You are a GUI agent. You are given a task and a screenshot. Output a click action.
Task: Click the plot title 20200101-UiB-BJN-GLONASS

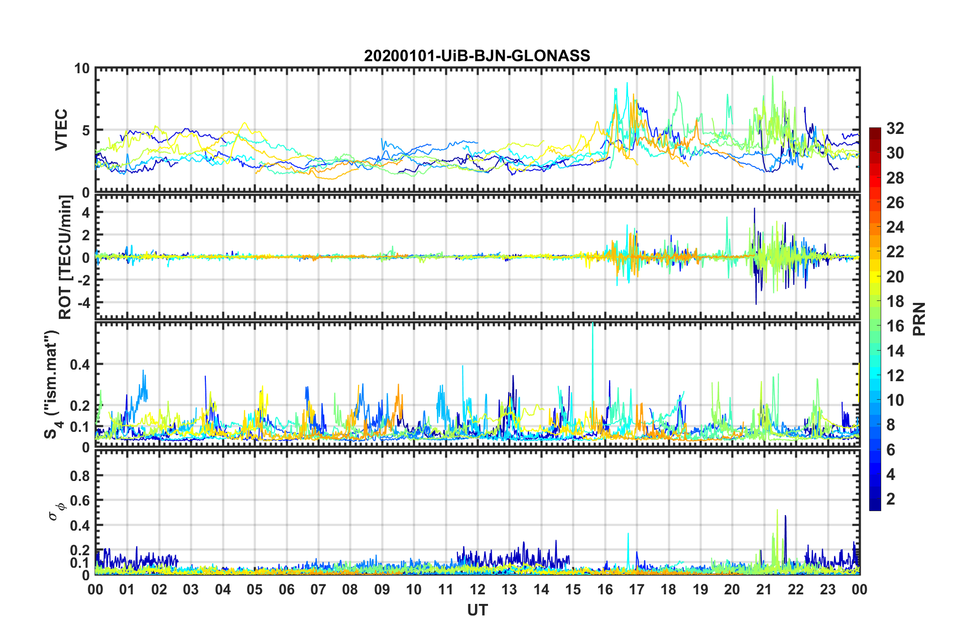(x=477, y=55)
